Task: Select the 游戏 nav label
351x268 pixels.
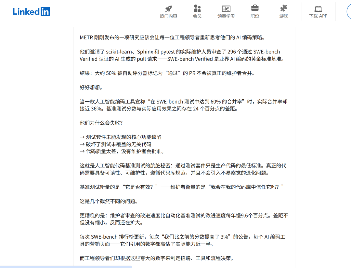Action: point(284,16)
